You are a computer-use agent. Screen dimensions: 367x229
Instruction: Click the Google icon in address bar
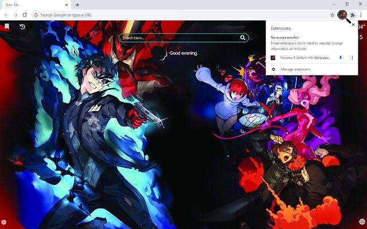pyautogui.click(x=36, y=15)
